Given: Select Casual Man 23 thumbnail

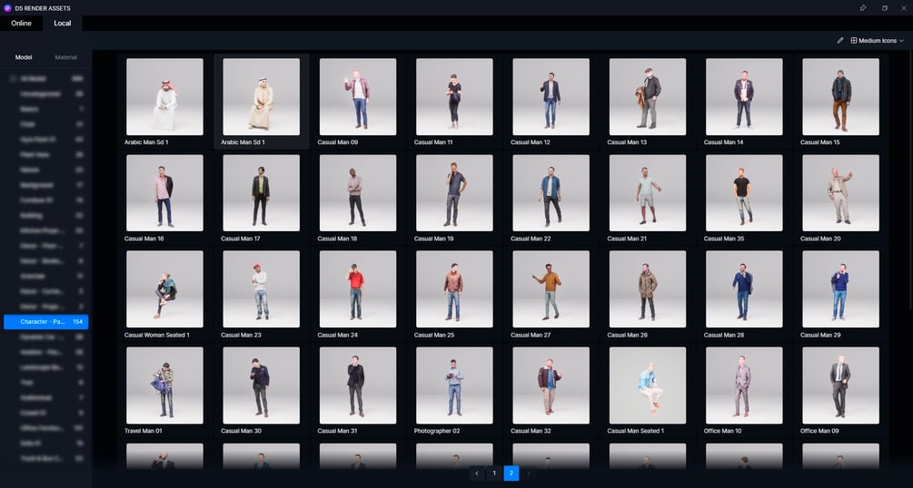Looking at the screenshot, I should tap(262, 289).
